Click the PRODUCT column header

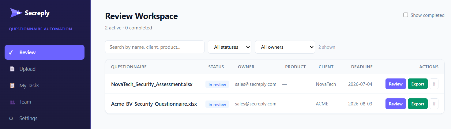295,67
